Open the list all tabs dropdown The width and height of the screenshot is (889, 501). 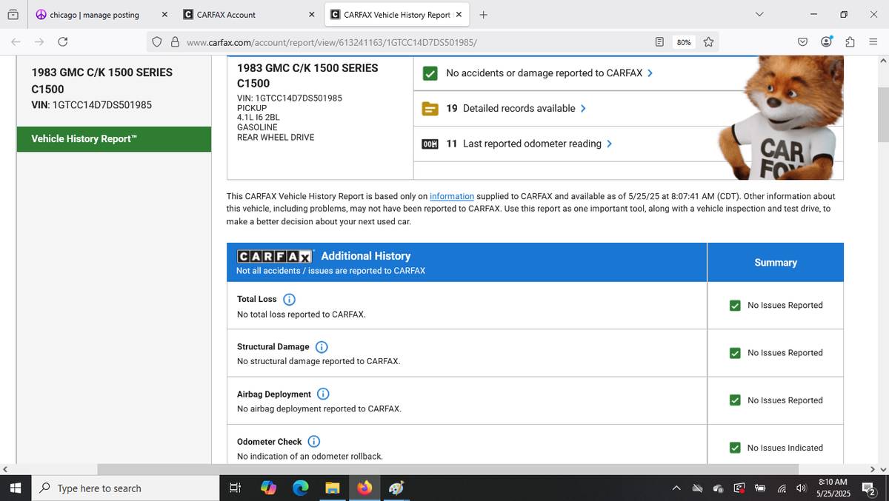[x=759, y=15]
